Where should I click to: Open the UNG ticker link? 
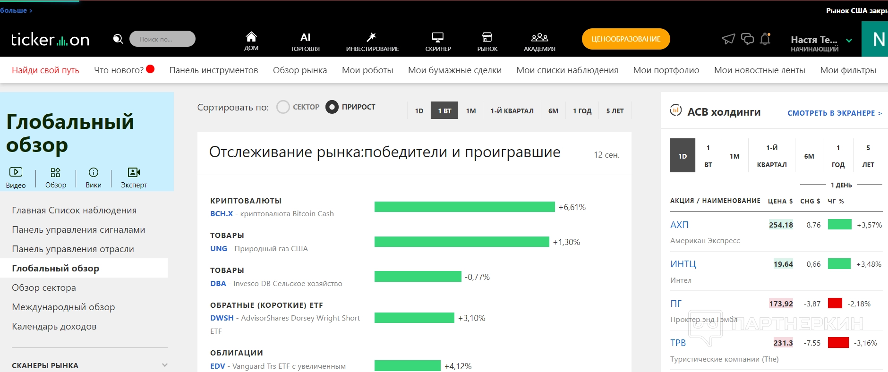click(x=219, y=248)
